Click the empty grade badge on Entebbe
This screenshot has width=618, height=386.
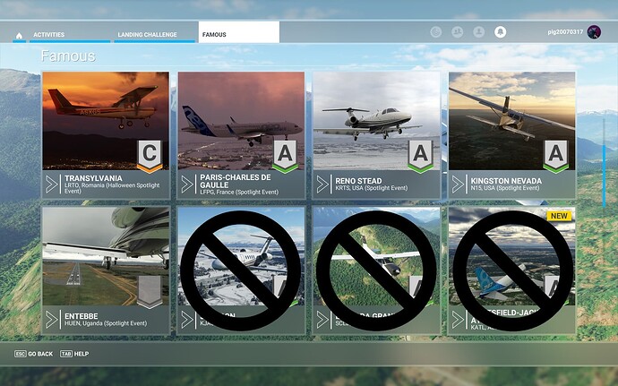(x=150, y=292)
